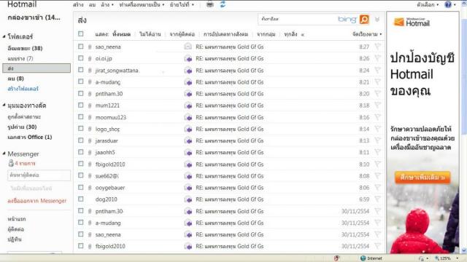Click attachment paperclip on mum1221 row

90,106
